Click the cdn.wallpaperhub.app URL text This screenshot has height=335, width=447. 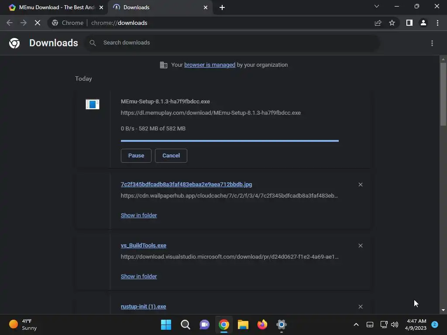click(230, 196)
